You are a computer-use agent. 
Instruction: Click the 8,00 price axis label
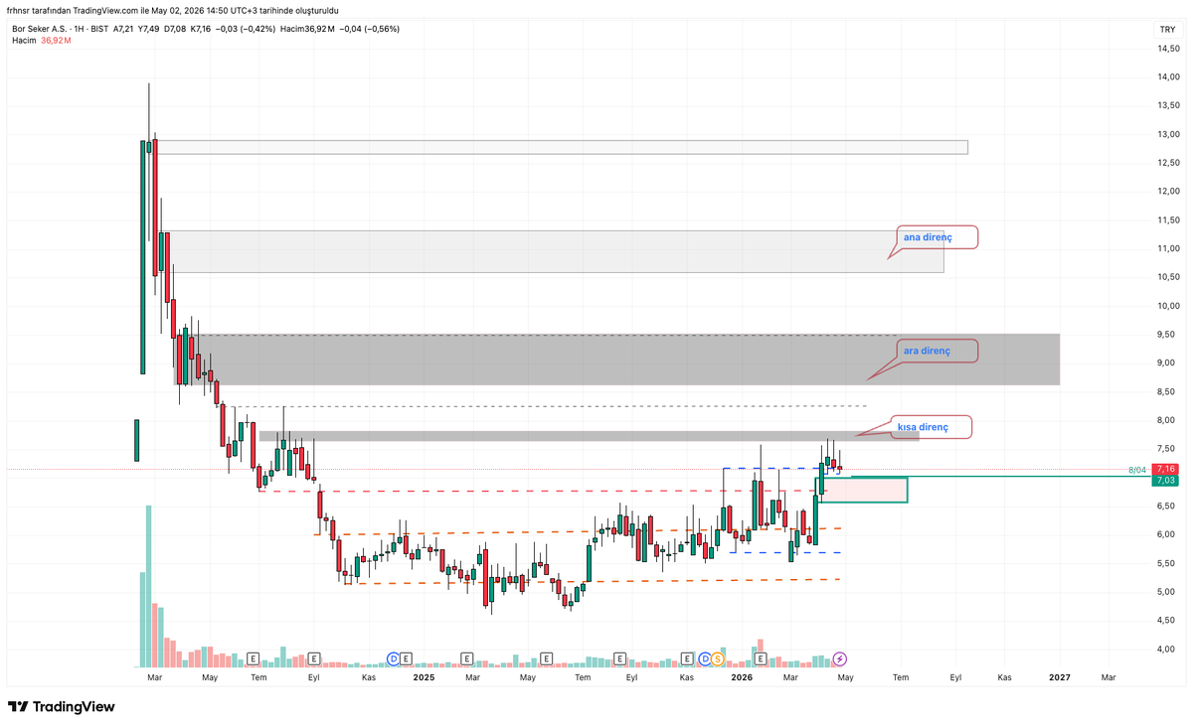click(1167, 420)
